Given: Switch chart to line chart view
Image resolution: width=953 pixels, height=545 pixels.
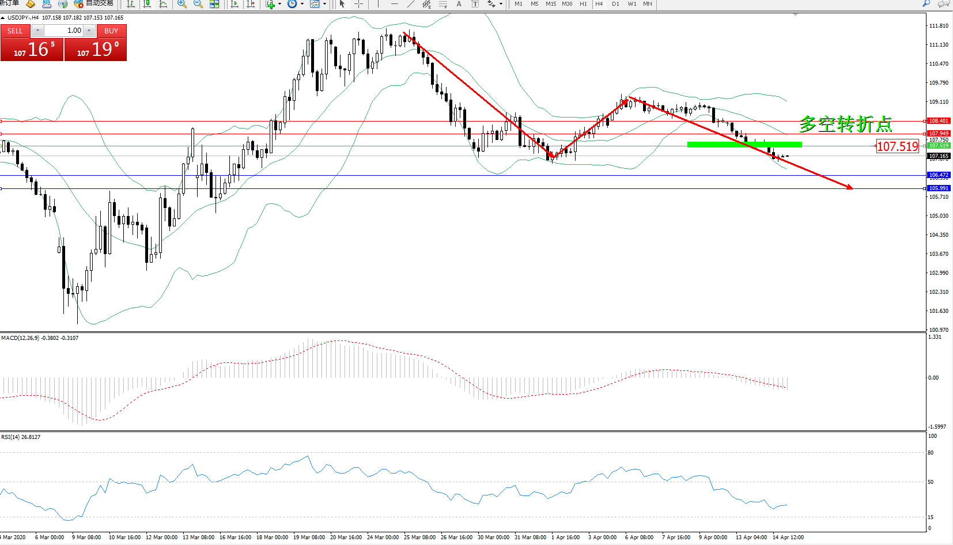Looking at the screenshot, I should [163, 4].
